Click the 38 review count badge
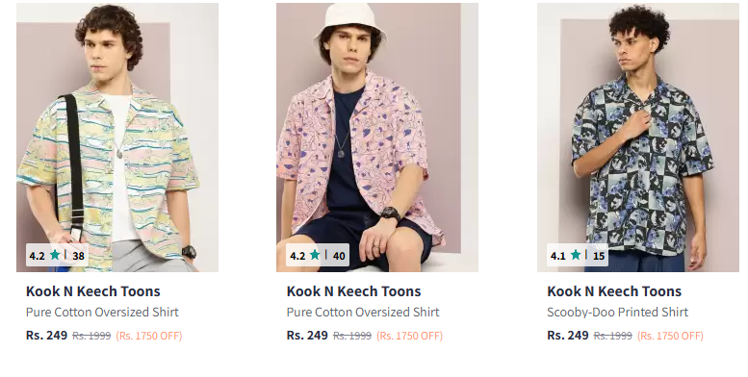748x377 pixels. click(x=78, y=256)
